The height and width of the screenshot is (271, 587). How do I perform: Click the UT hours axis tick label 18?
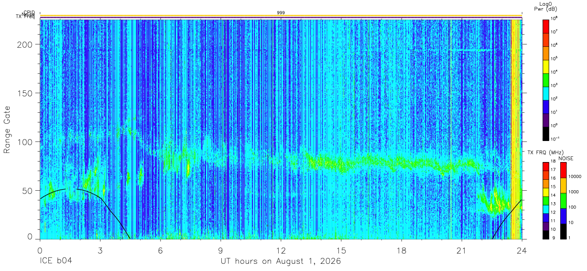pos(402,250)
